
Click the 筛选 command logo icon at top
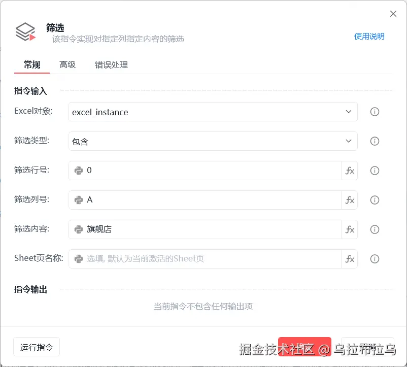[26, 31]
